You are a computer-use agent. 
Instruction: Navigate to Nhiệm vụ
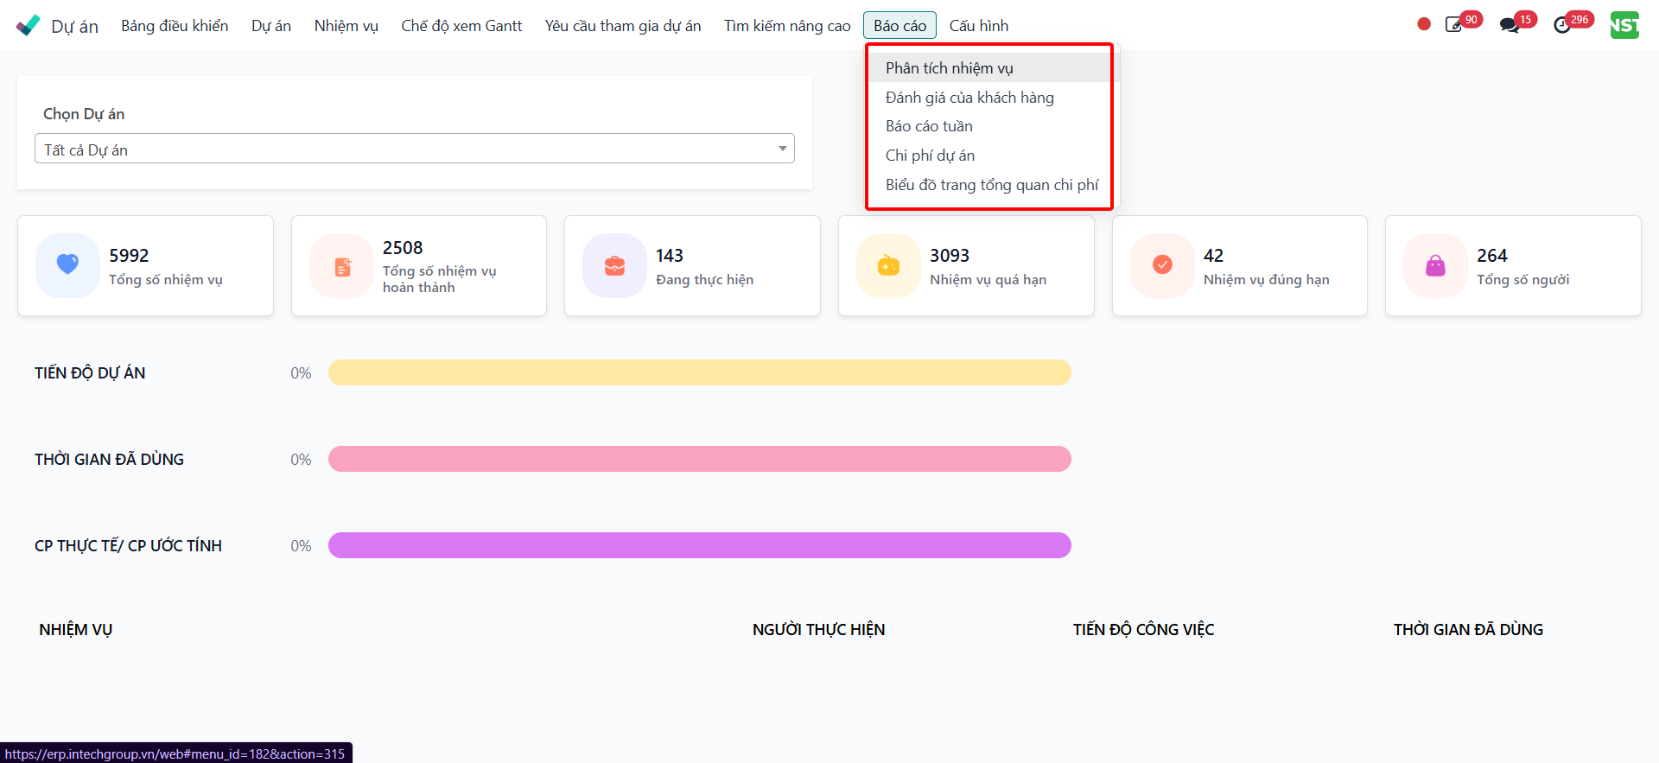point(346,26)
